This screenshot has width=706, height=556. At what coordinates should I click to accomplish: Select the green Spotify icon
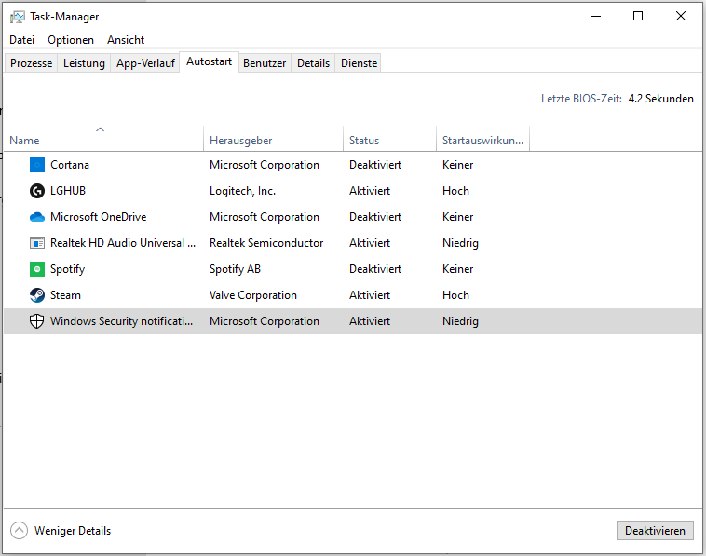pyautogui.click(x=37, y=269)
